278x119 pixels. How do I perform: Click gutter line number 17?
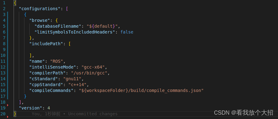3,96
